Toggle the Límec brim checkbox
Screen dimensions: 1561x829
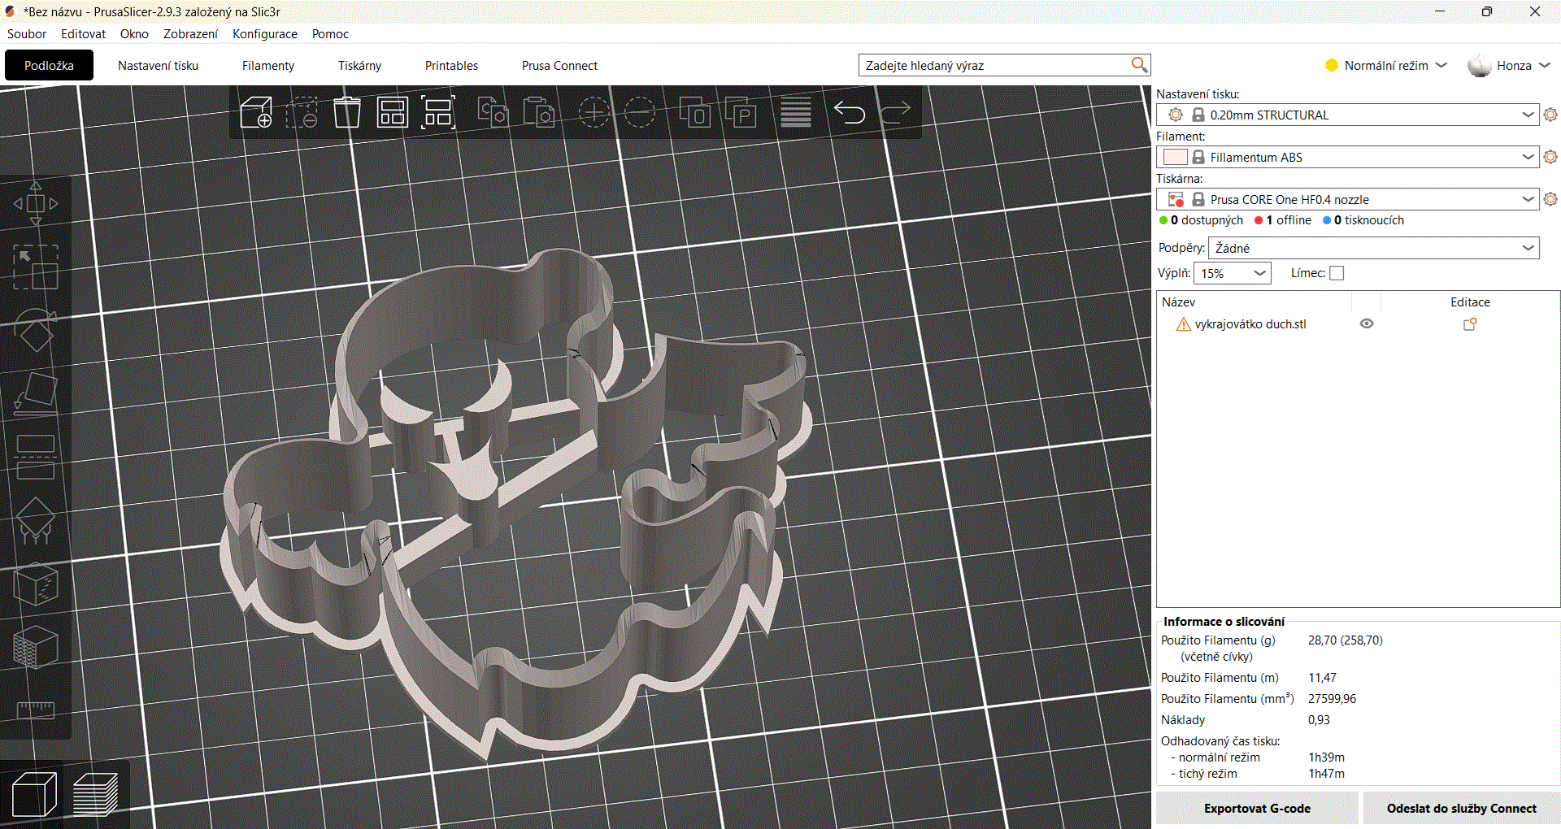click(x=1337, y=273)
